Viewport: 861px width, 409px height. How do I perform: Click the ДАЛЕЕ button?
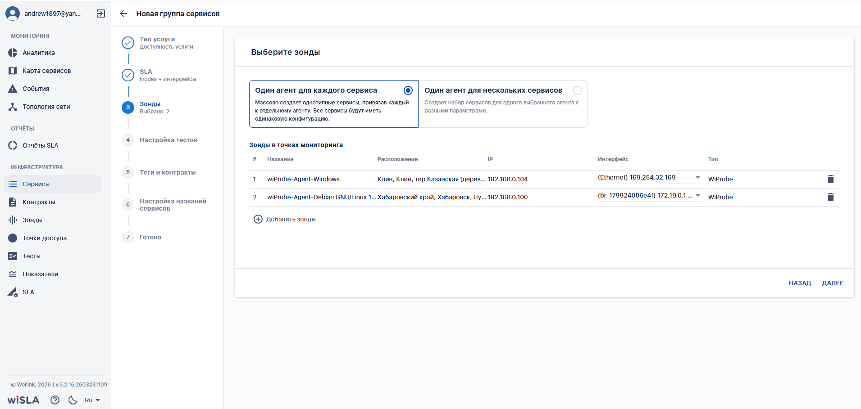tap(832, 283)
